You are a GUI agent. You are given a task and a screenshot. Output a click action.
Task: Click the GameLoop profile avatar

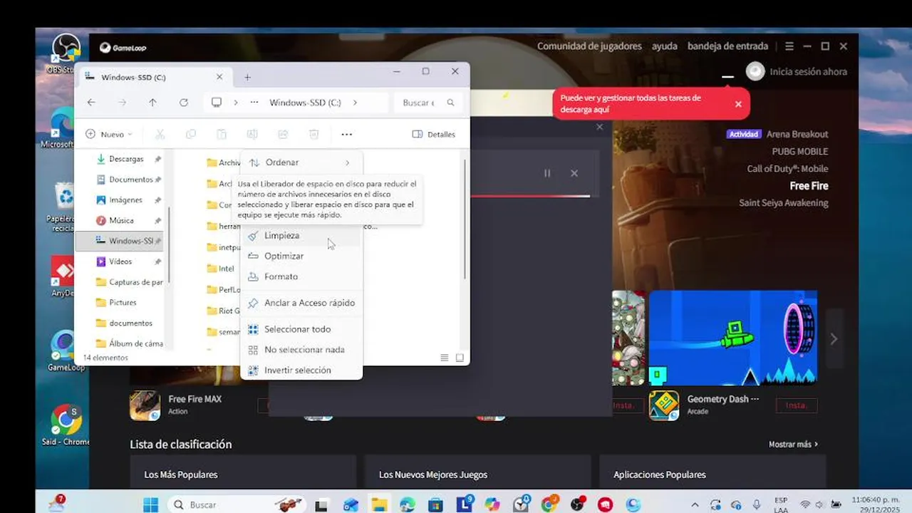tap(755, 71)
